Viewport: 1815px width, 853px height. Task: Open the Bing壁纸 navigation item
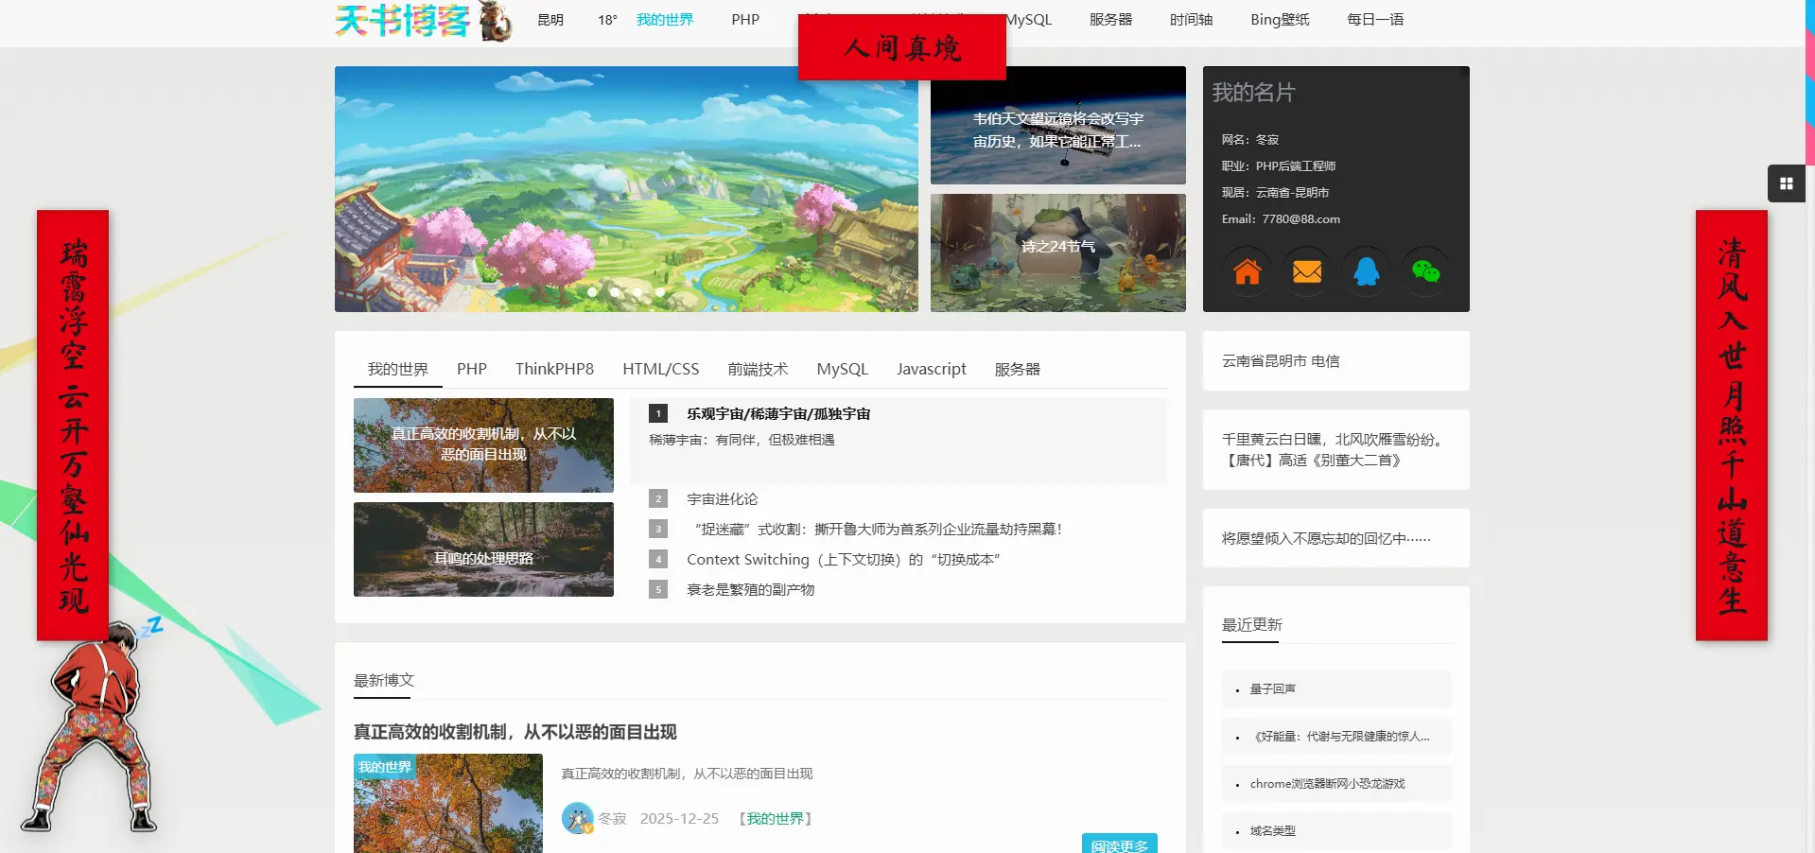(x=1280, y=19)
